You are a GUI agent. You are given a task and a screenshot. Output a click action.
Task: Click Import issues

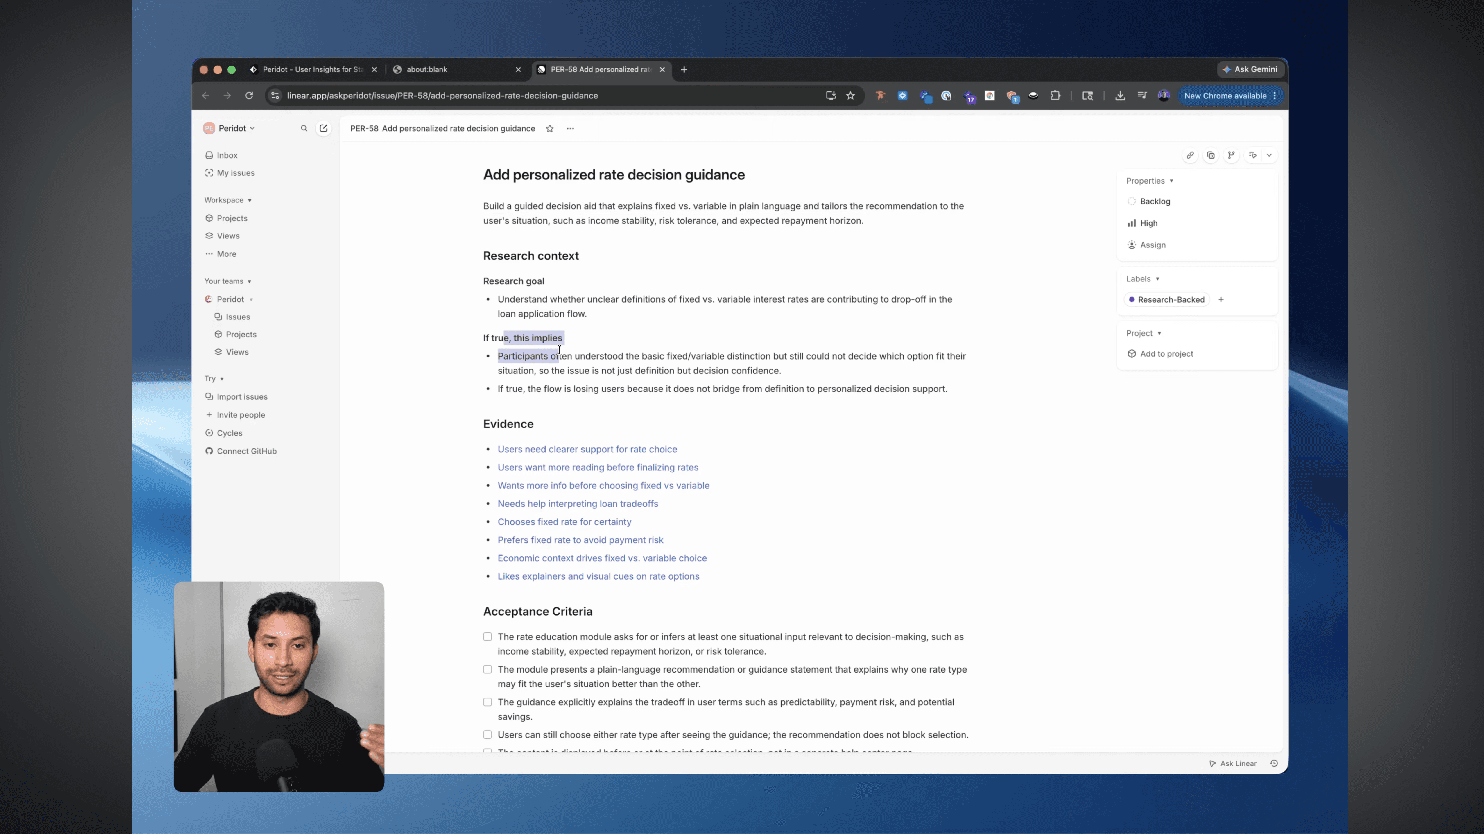[236, 397]
